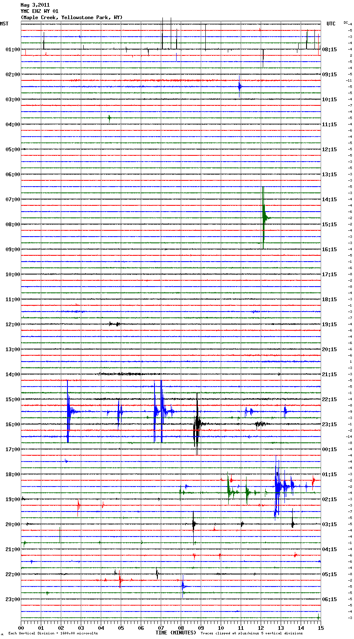Screen dimensions: 354x639
Task: Click the bottom minute axis tick "05"
Action: [121, 628]
